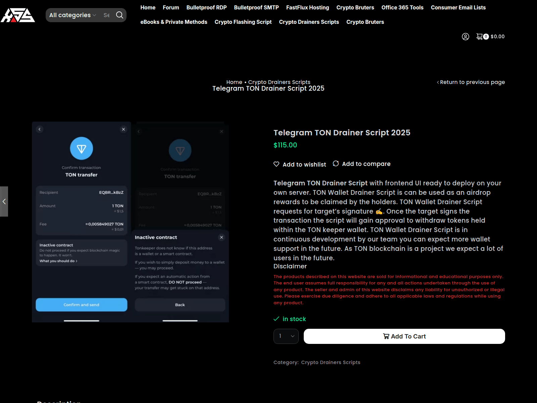Click the $115.00 price text

pos(285,145)
